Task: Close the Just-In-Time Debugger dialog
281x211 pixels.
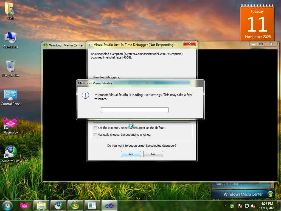Action: point(189,43)
